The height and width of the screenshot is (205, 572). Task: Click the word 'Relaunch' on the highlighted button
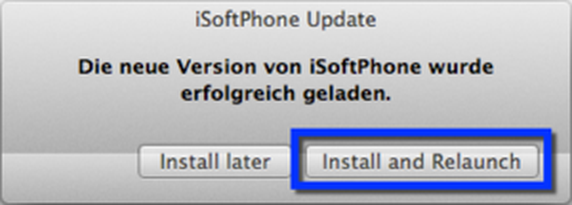476,162
